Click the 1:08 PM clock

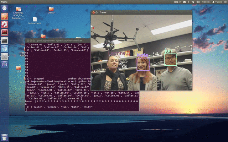pos(206,2)
